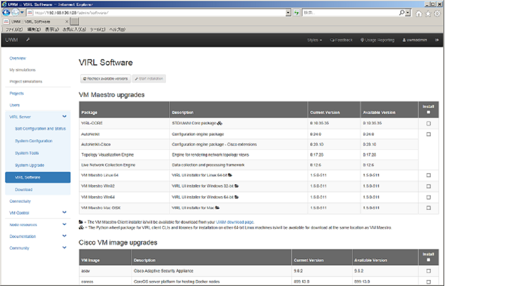Click the package icon in VIRL-CORE row
Screen dimensions: 510x286
click(220, 123)
